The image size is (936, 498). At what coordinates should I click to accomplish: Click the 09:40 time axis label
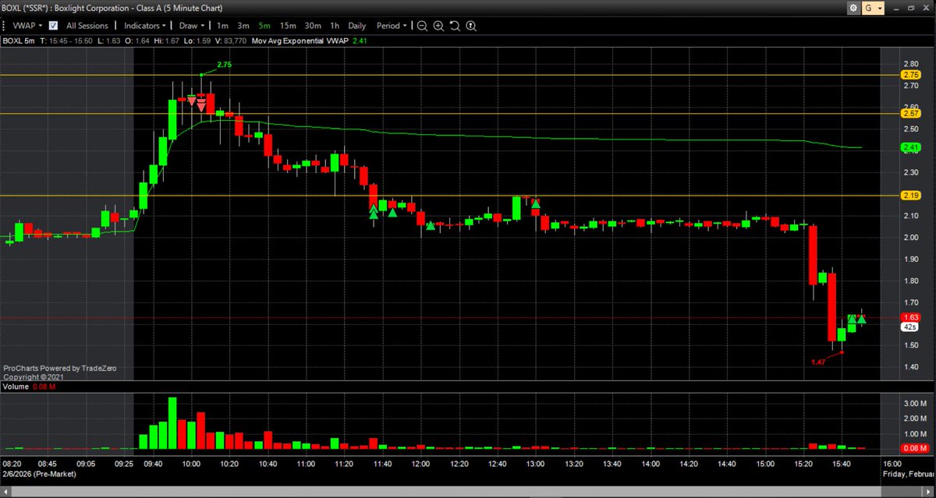153,463
